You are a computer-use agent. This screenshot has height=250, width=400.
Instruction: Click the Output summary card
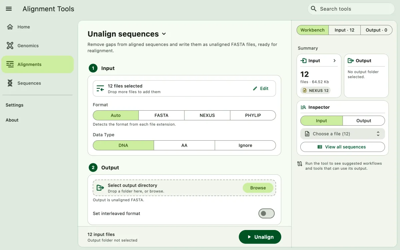(366, 76)
